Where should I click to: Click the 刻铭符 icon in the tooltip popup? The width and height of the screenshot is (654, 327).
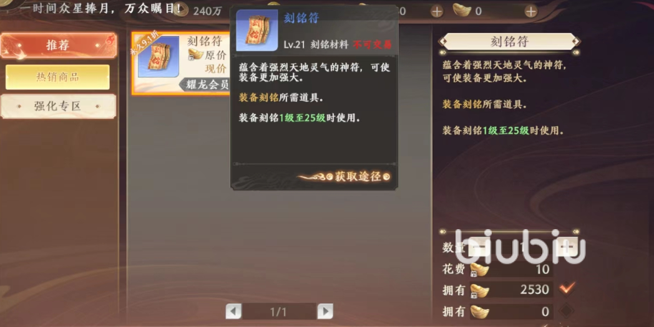point(257,31)
